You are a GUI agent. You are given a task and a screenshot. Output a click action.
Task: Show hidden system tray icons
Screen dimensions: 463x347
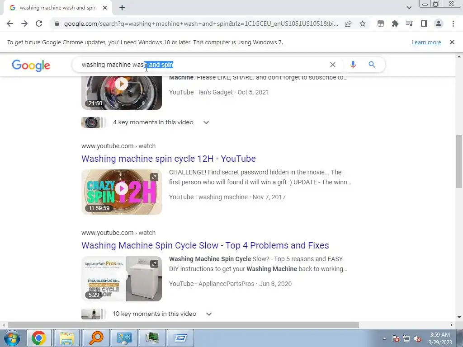tap(384, 338)
